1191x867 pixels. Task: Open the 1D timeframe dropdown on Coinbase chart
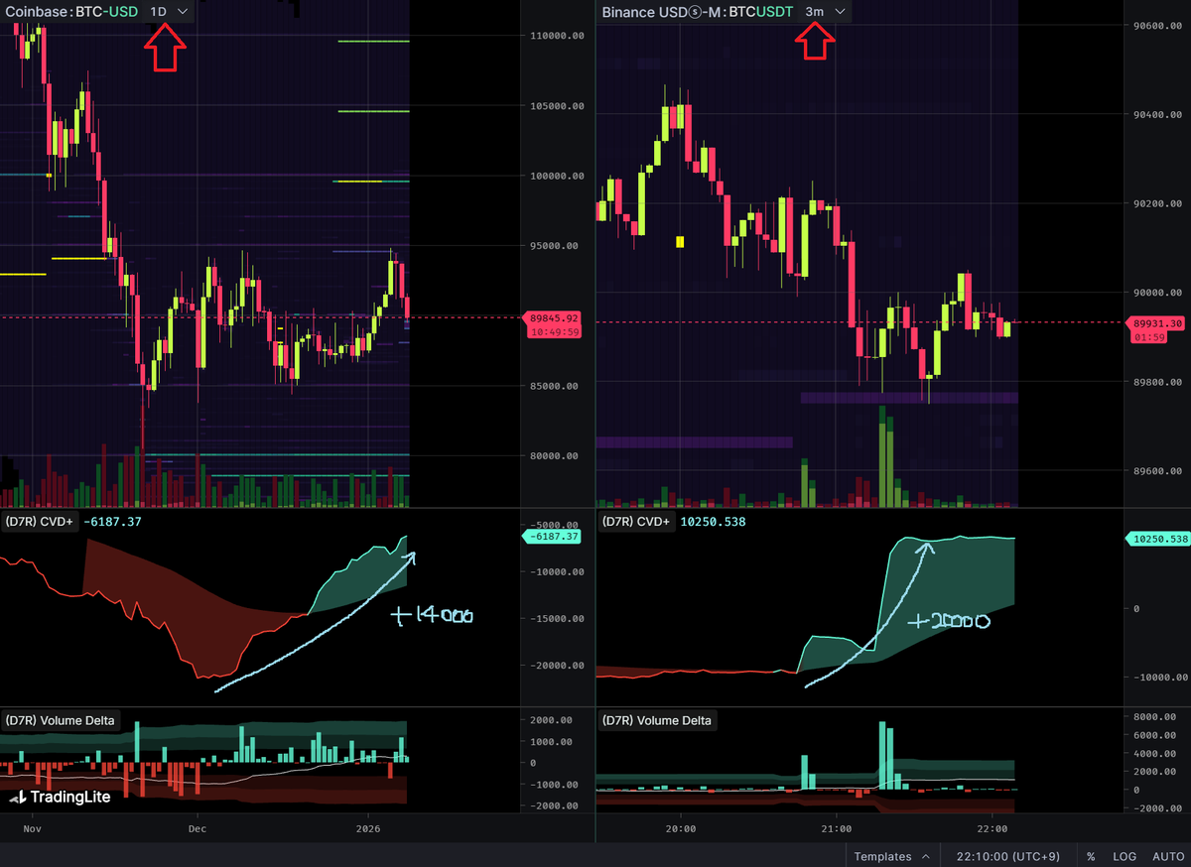tap(168, 11)
